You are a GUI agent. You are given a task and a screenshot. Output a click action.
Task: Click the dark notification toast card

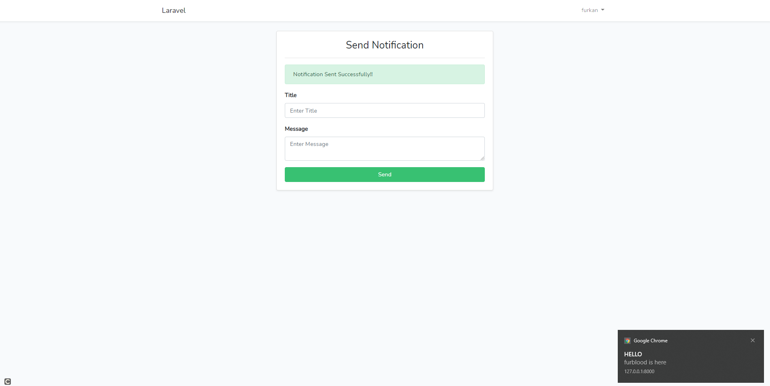click(x=690, y=356)
